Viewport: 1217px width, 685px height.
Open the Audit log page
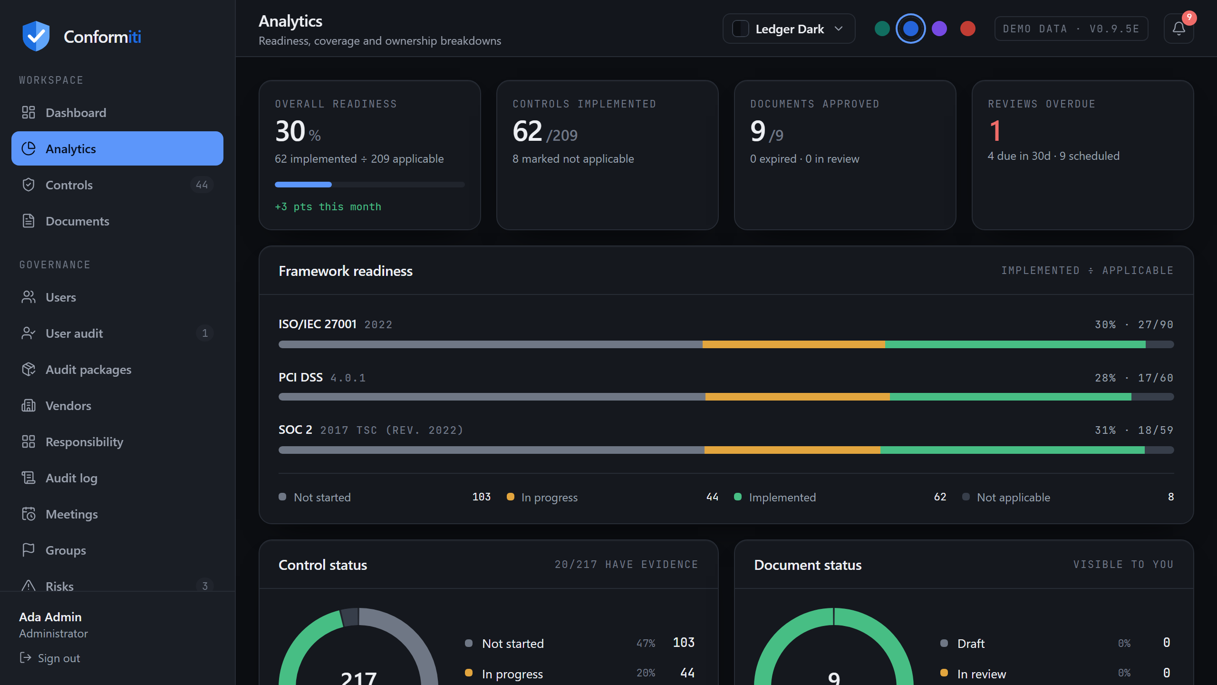117,478
